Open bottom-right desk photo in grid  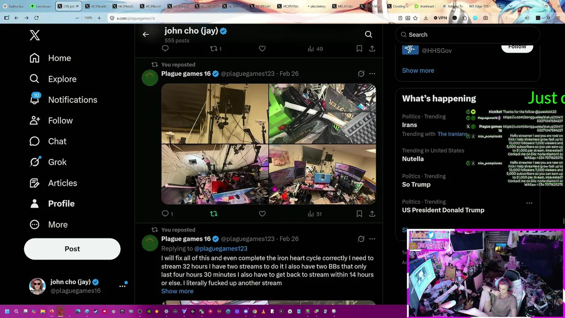[322, 174]
